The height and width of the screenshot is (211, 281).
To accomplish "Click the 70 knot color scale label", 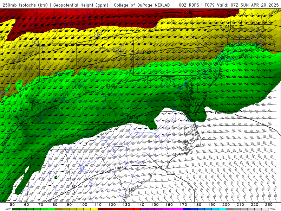I will tap(41, 205).
